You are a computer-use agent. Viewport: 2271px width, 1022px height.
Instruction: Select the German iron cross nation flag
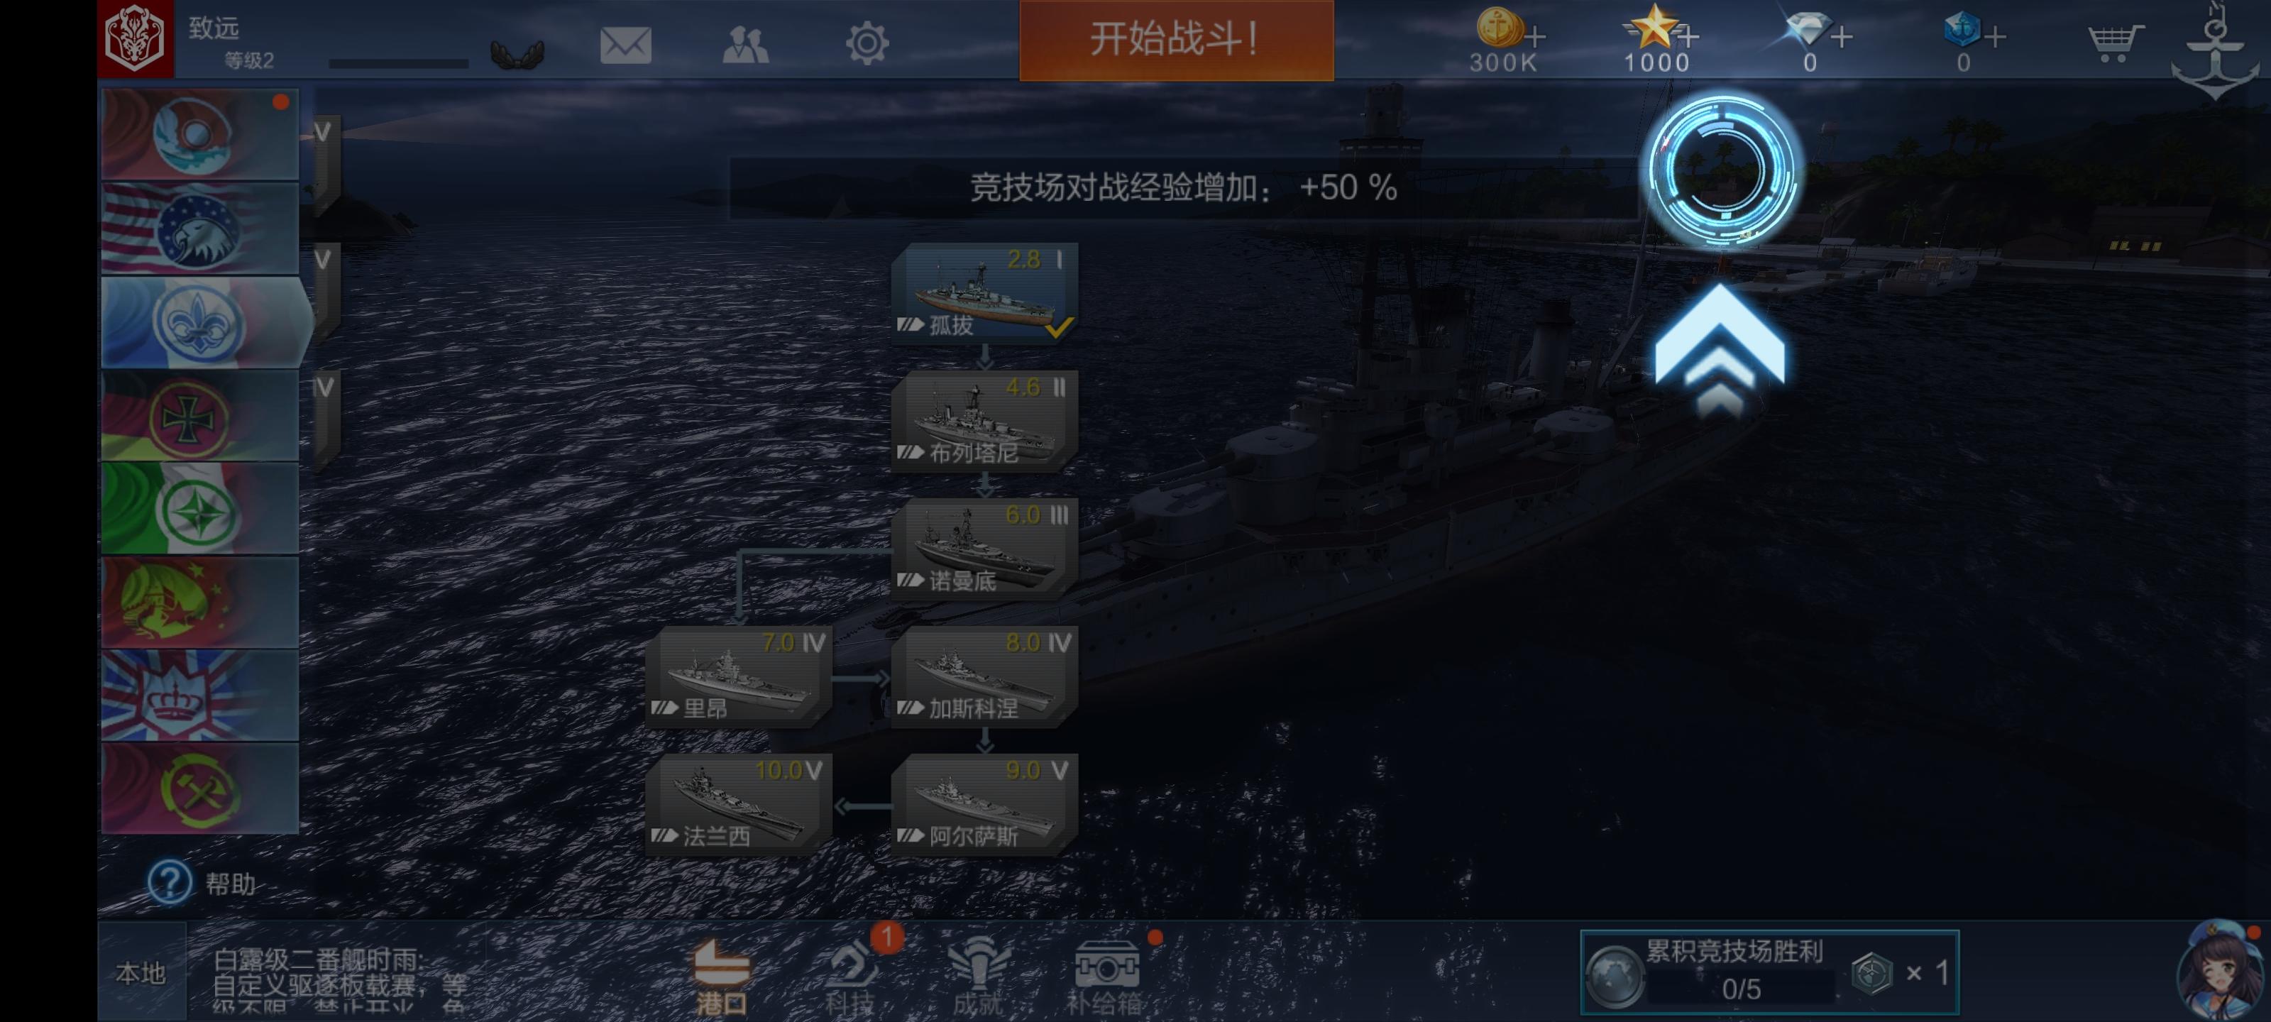click(201, 416)
